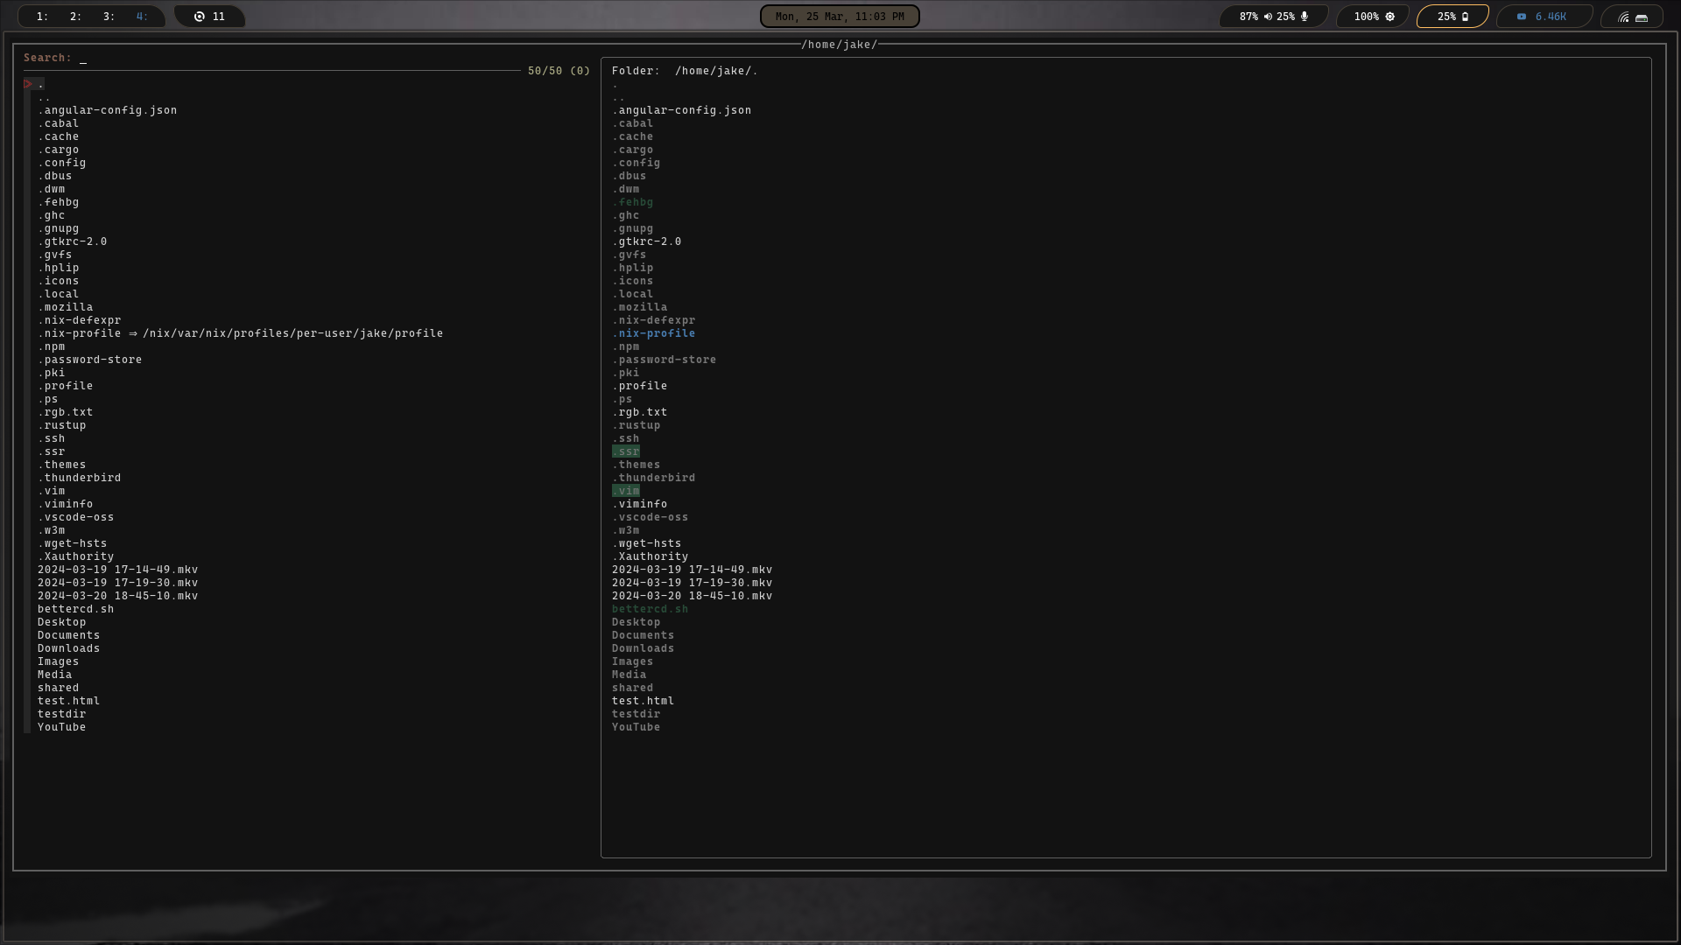Select the parent directory '..' entry in the left list
The height and width of the screenshot is (945, 1681).
coord(44,97)
